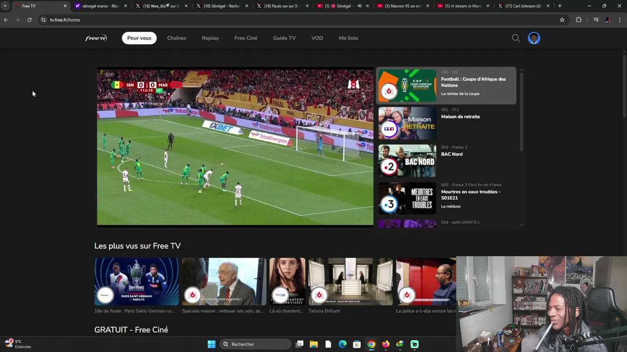Click the 'Les plus vus sur Free TV' heading
627x352 pixels.
138,246
